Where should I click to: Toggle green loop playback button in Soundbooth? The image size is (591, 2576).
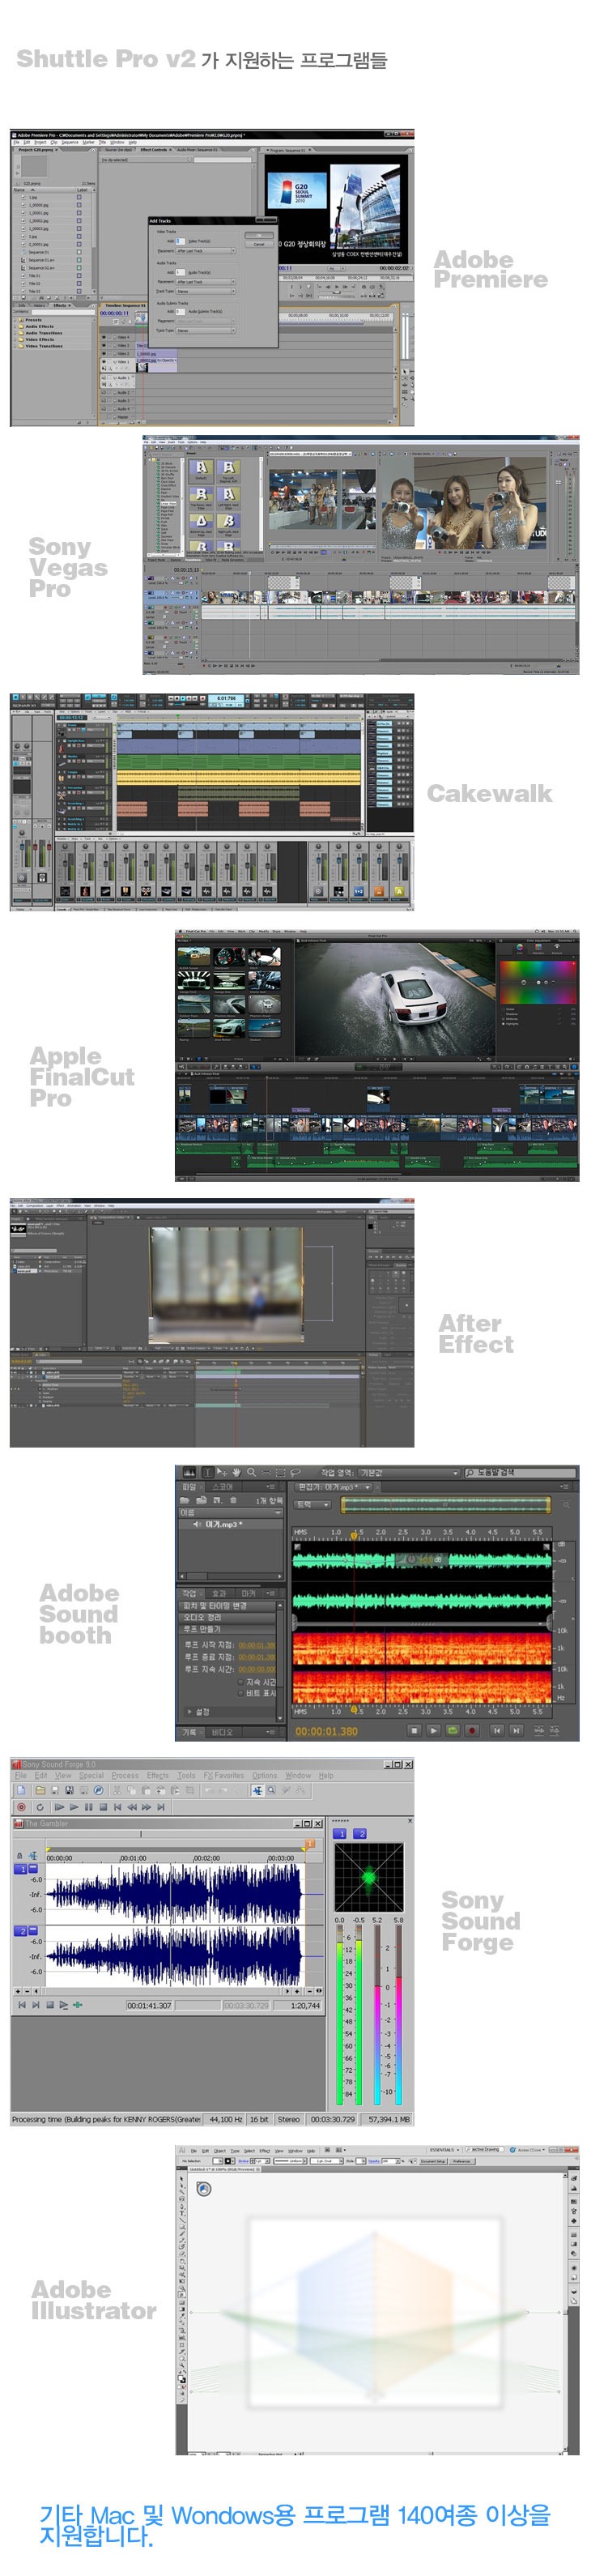pyautogui.click(x=453, y=1730)
